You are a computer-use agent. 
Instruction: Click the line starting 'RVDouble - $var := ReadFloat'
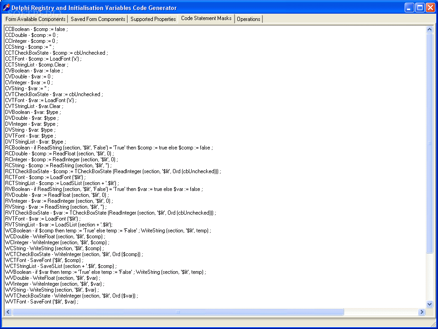point(57,195)
